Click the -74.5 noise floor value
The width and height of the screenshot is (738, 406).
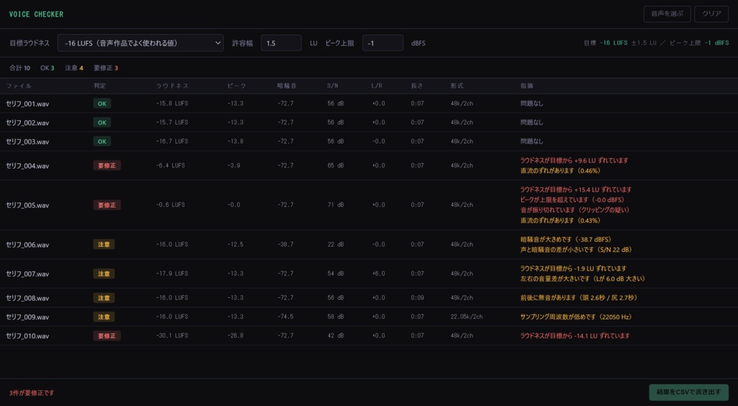[x=285, y=317]
